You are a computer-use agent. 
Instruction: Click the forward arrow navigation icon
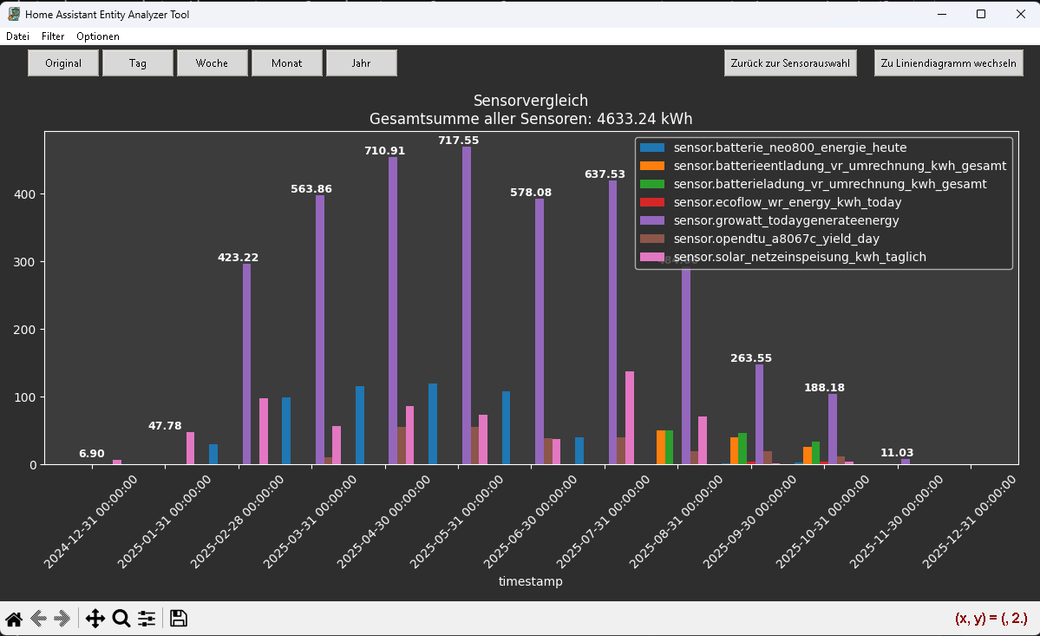[x=62, y=619]
